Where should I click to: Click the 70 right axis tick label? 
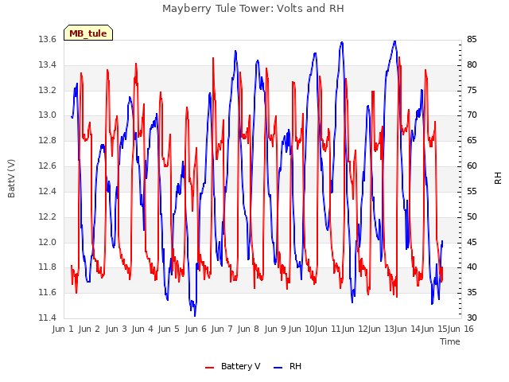472,115
